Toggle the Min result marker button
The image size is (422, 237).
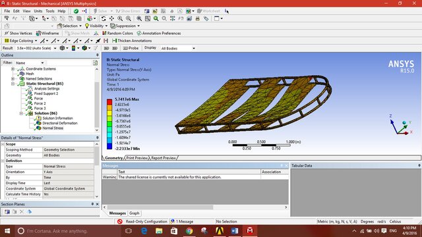tap(115, 48)
